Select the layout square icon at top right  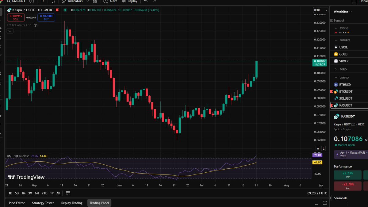pos(354,1)
